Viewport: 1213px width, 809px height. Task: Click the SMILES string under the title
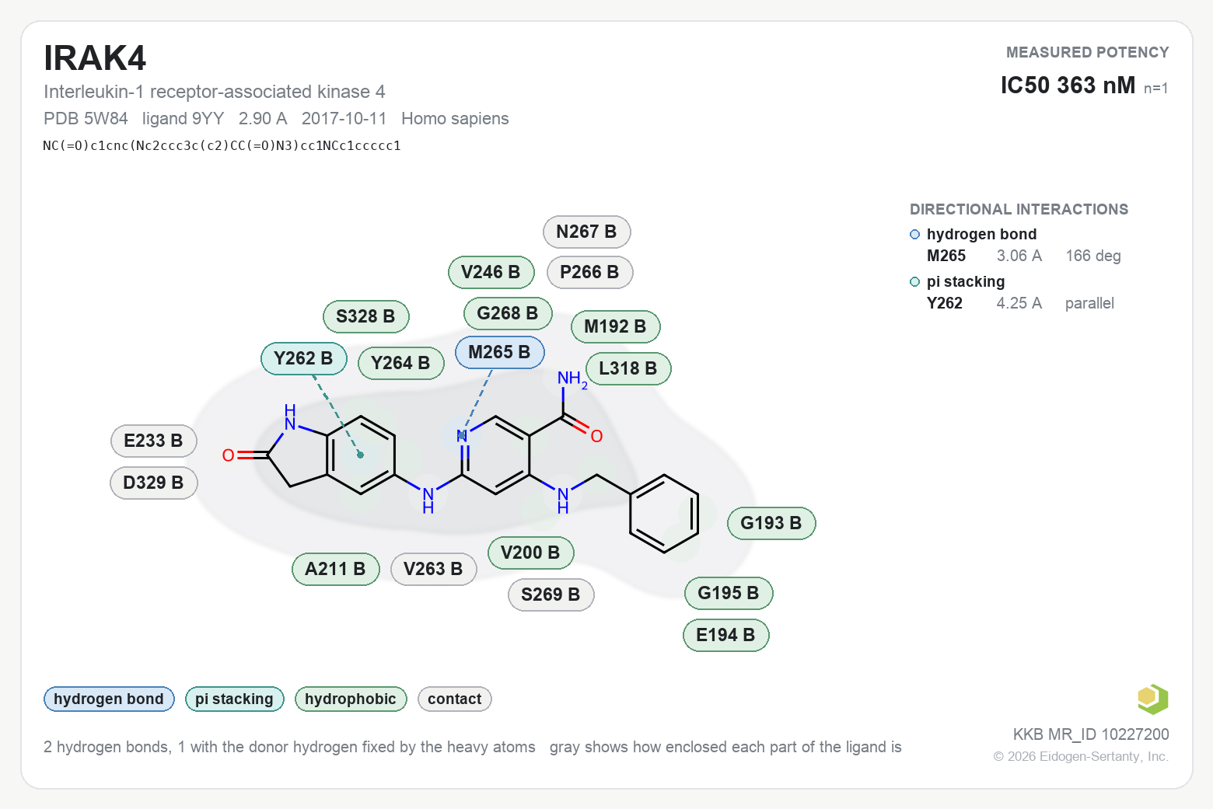click(x=222, y=145)
